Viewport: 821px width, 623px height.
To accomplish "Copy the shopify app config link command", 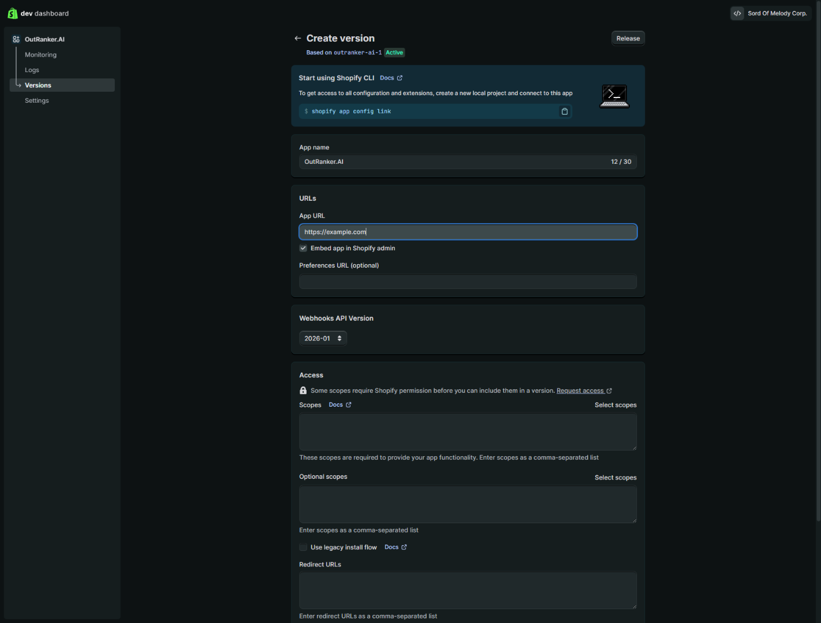I will point(564,111).
